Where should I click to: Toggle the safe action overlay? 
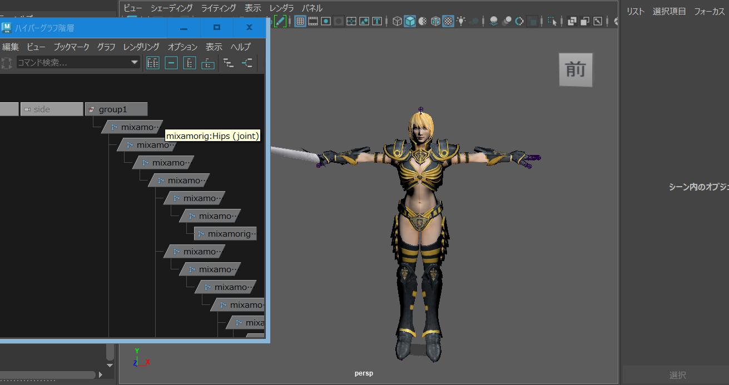[x=364, y=21]
